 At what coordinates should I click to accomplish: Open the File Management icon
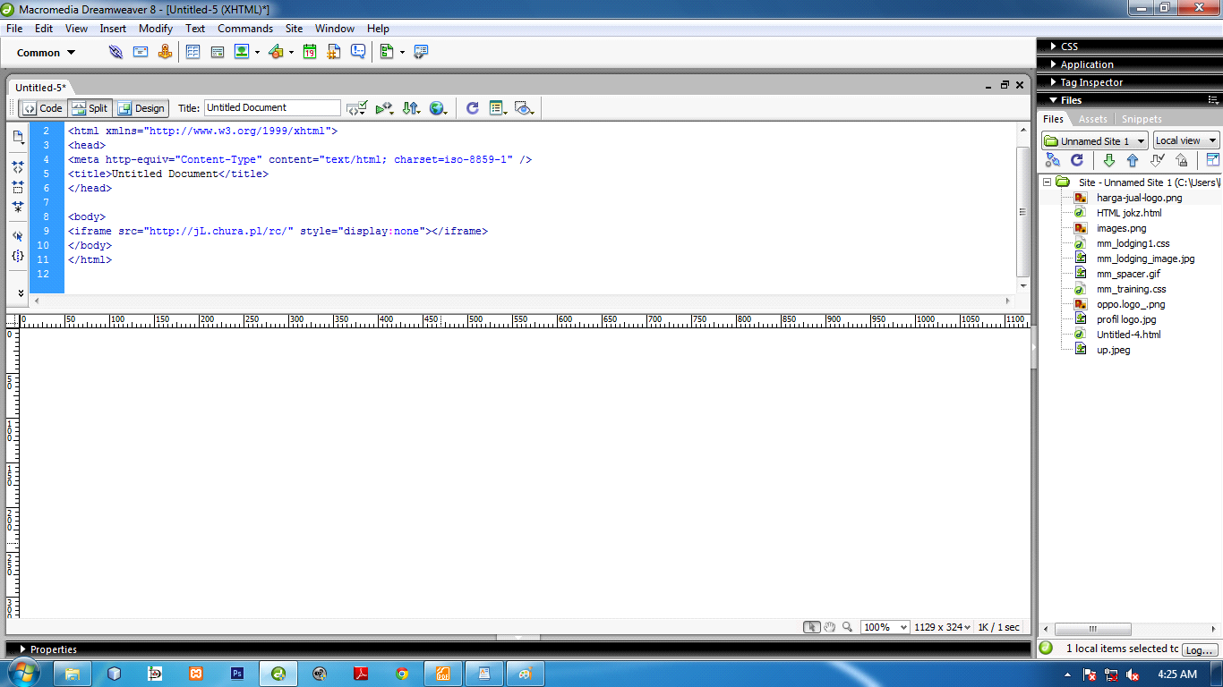click(411, 108)
